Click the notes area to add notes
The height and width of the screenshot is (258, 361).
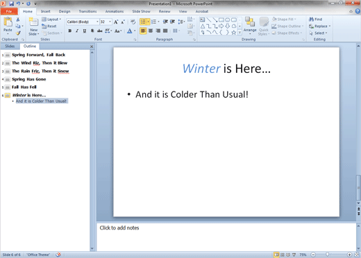(226, 237)
